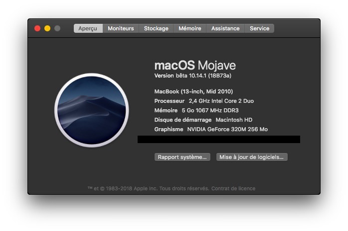348x231 pixels.
Task: Switch to the Service tab
Action: (259, 28)
